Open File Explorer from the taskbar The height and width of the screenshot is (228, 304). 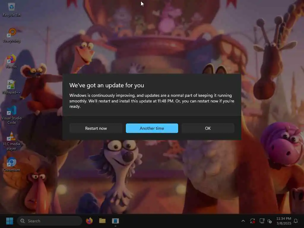pos(102,221)
